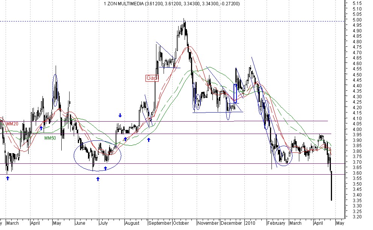Select the 3.60 price axis label
Image resolution: width=373 pixels, height=230 pixels.
tap(358, 173)
